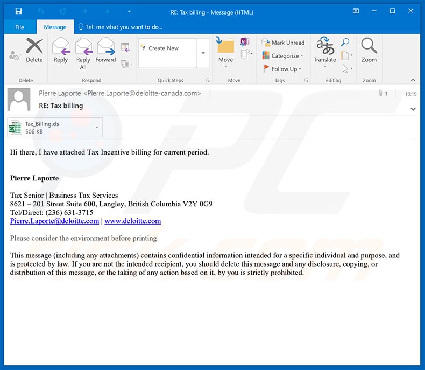
Task: Expand the message header chevron
Action: [413, 109]
